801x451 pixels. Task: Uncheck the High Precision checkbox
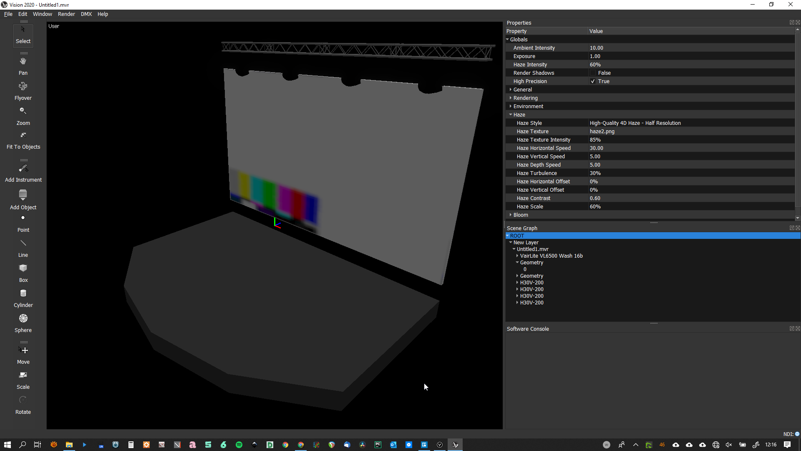point(593,81)
